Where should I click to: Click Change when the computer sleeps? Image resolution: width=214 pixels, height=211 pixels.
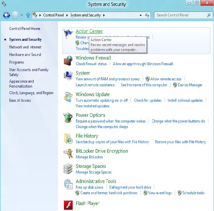tap(102, 127)
